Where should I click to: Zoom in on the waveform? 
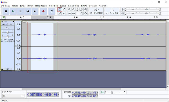[69, 10]
